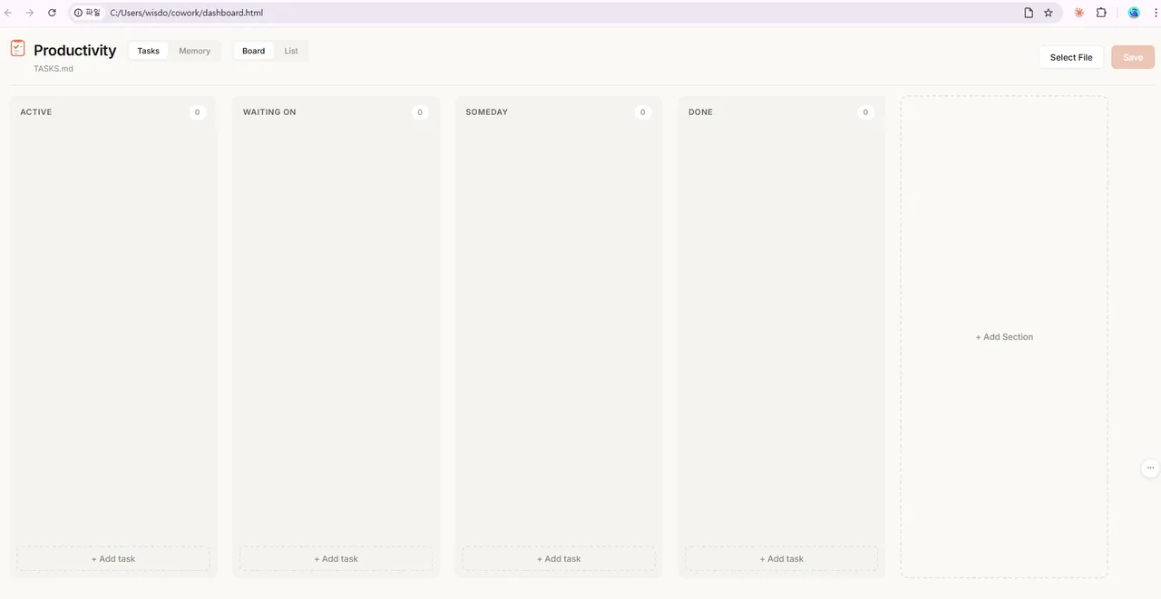Click the WAITING ON column heading

[269, 112]
